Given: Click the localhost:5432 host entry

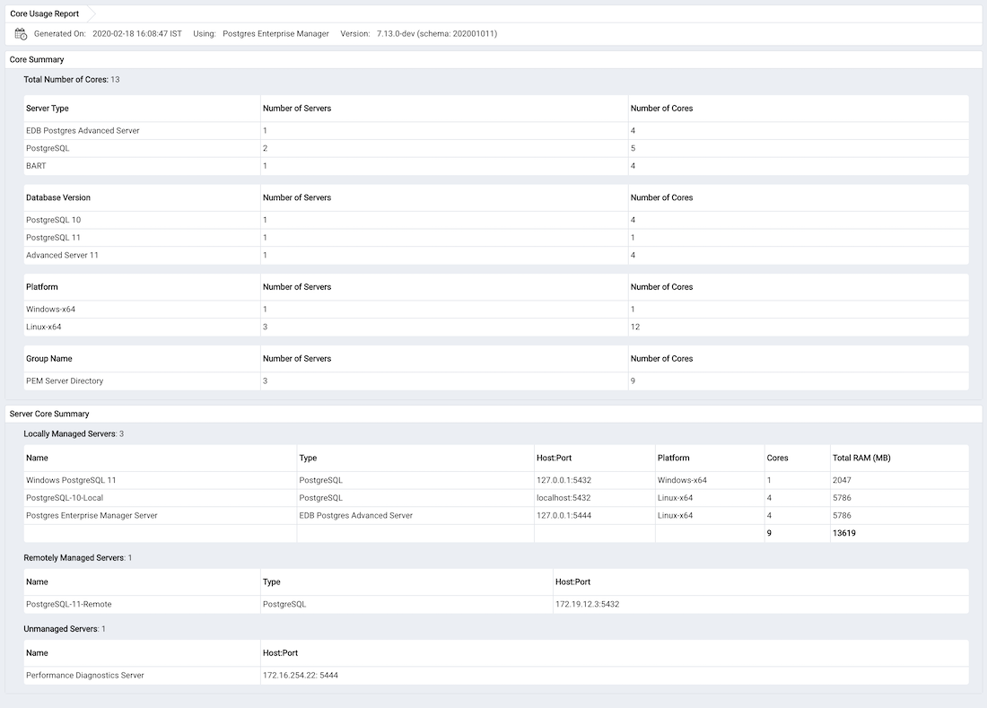Looking at the screenshot, I should point(563,498).
